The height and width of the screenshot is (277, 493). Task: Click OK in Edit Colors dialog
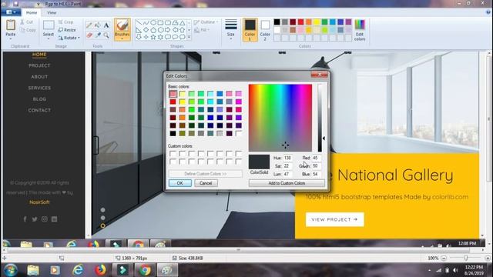point(179,183)
